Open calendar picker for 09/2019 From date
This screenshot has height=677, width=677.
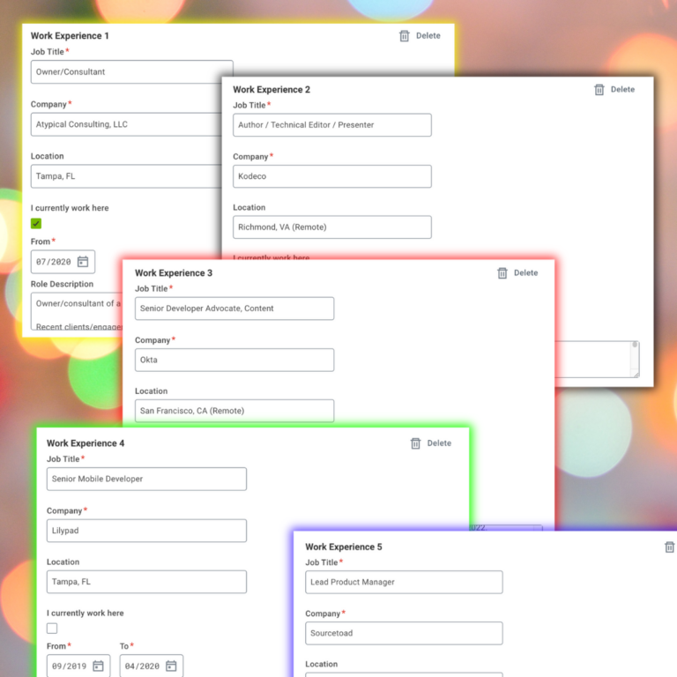(x=99, y=666)
